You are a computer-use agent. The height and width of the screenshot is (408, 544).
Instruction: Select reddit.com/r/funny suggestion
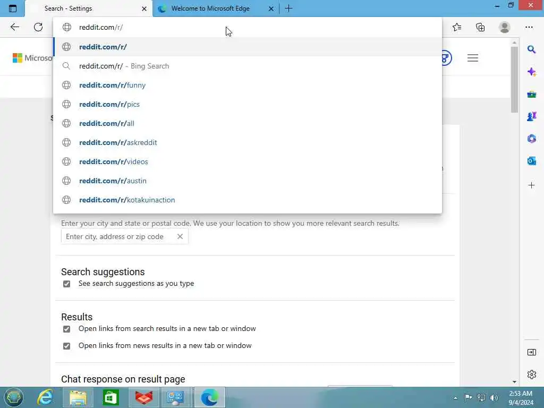point(248,85)
